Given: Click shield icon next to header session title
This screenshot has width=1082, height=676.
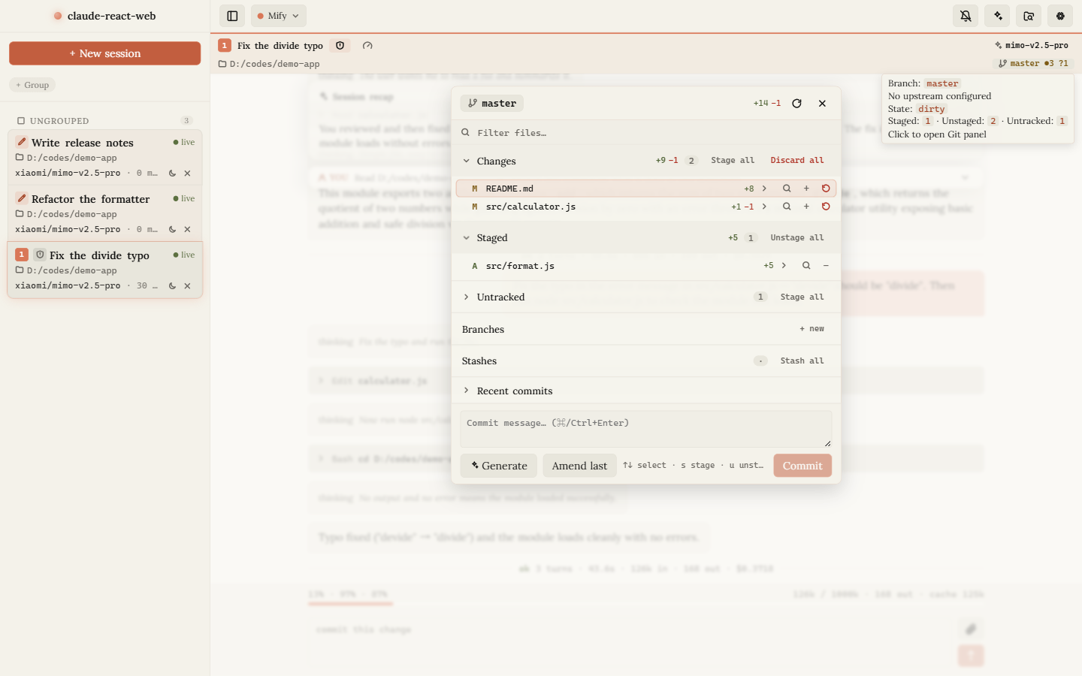Looking at the screenshot, I should click(340, 46).
